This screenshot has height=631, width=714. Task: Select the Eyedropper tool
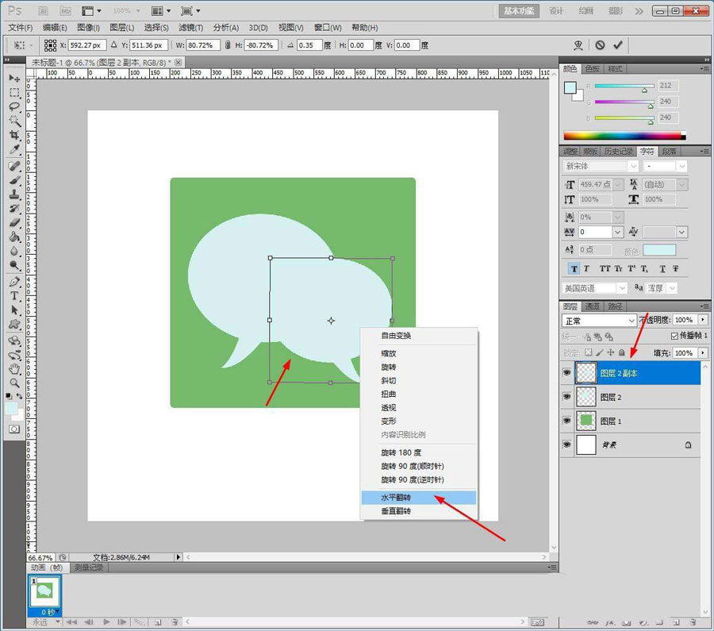(14, 150)
